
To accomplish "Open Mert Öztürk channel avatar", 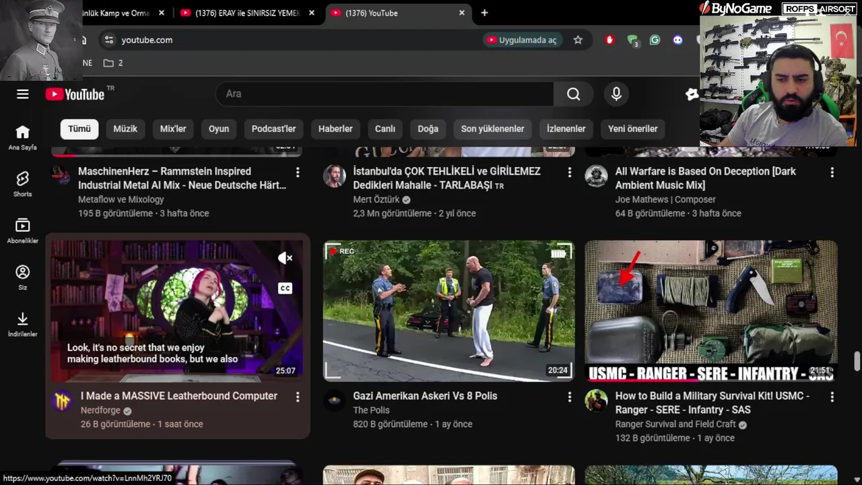I will 334,176.
